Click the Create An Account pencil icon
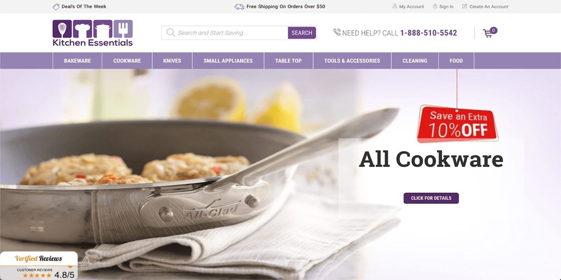The width and height of the screenshot is (561, 280). 465,7
